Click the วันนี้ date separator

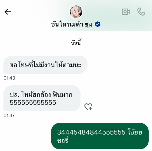[x=76, y=42]
